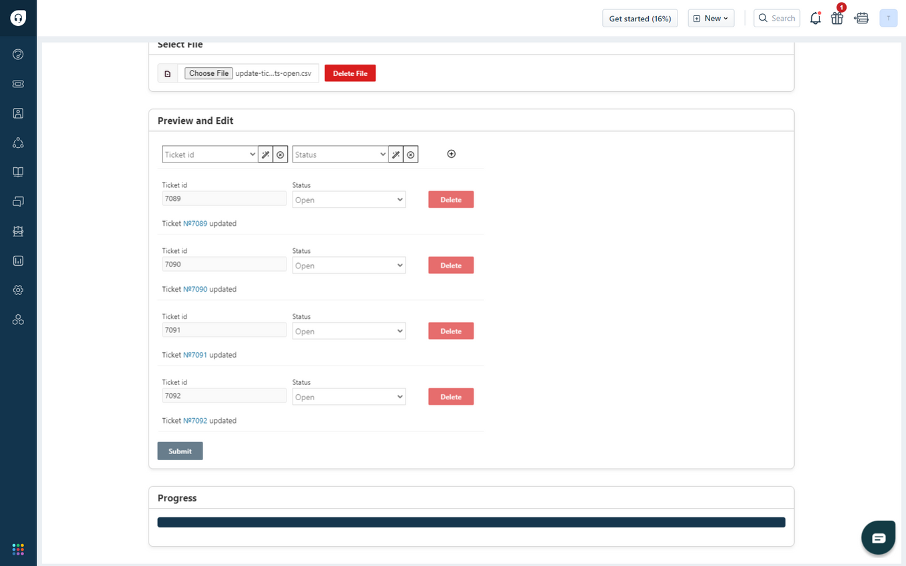Open the Status dropdown for ticket 7089
The image size is (906, 566).
pos(348,199)
